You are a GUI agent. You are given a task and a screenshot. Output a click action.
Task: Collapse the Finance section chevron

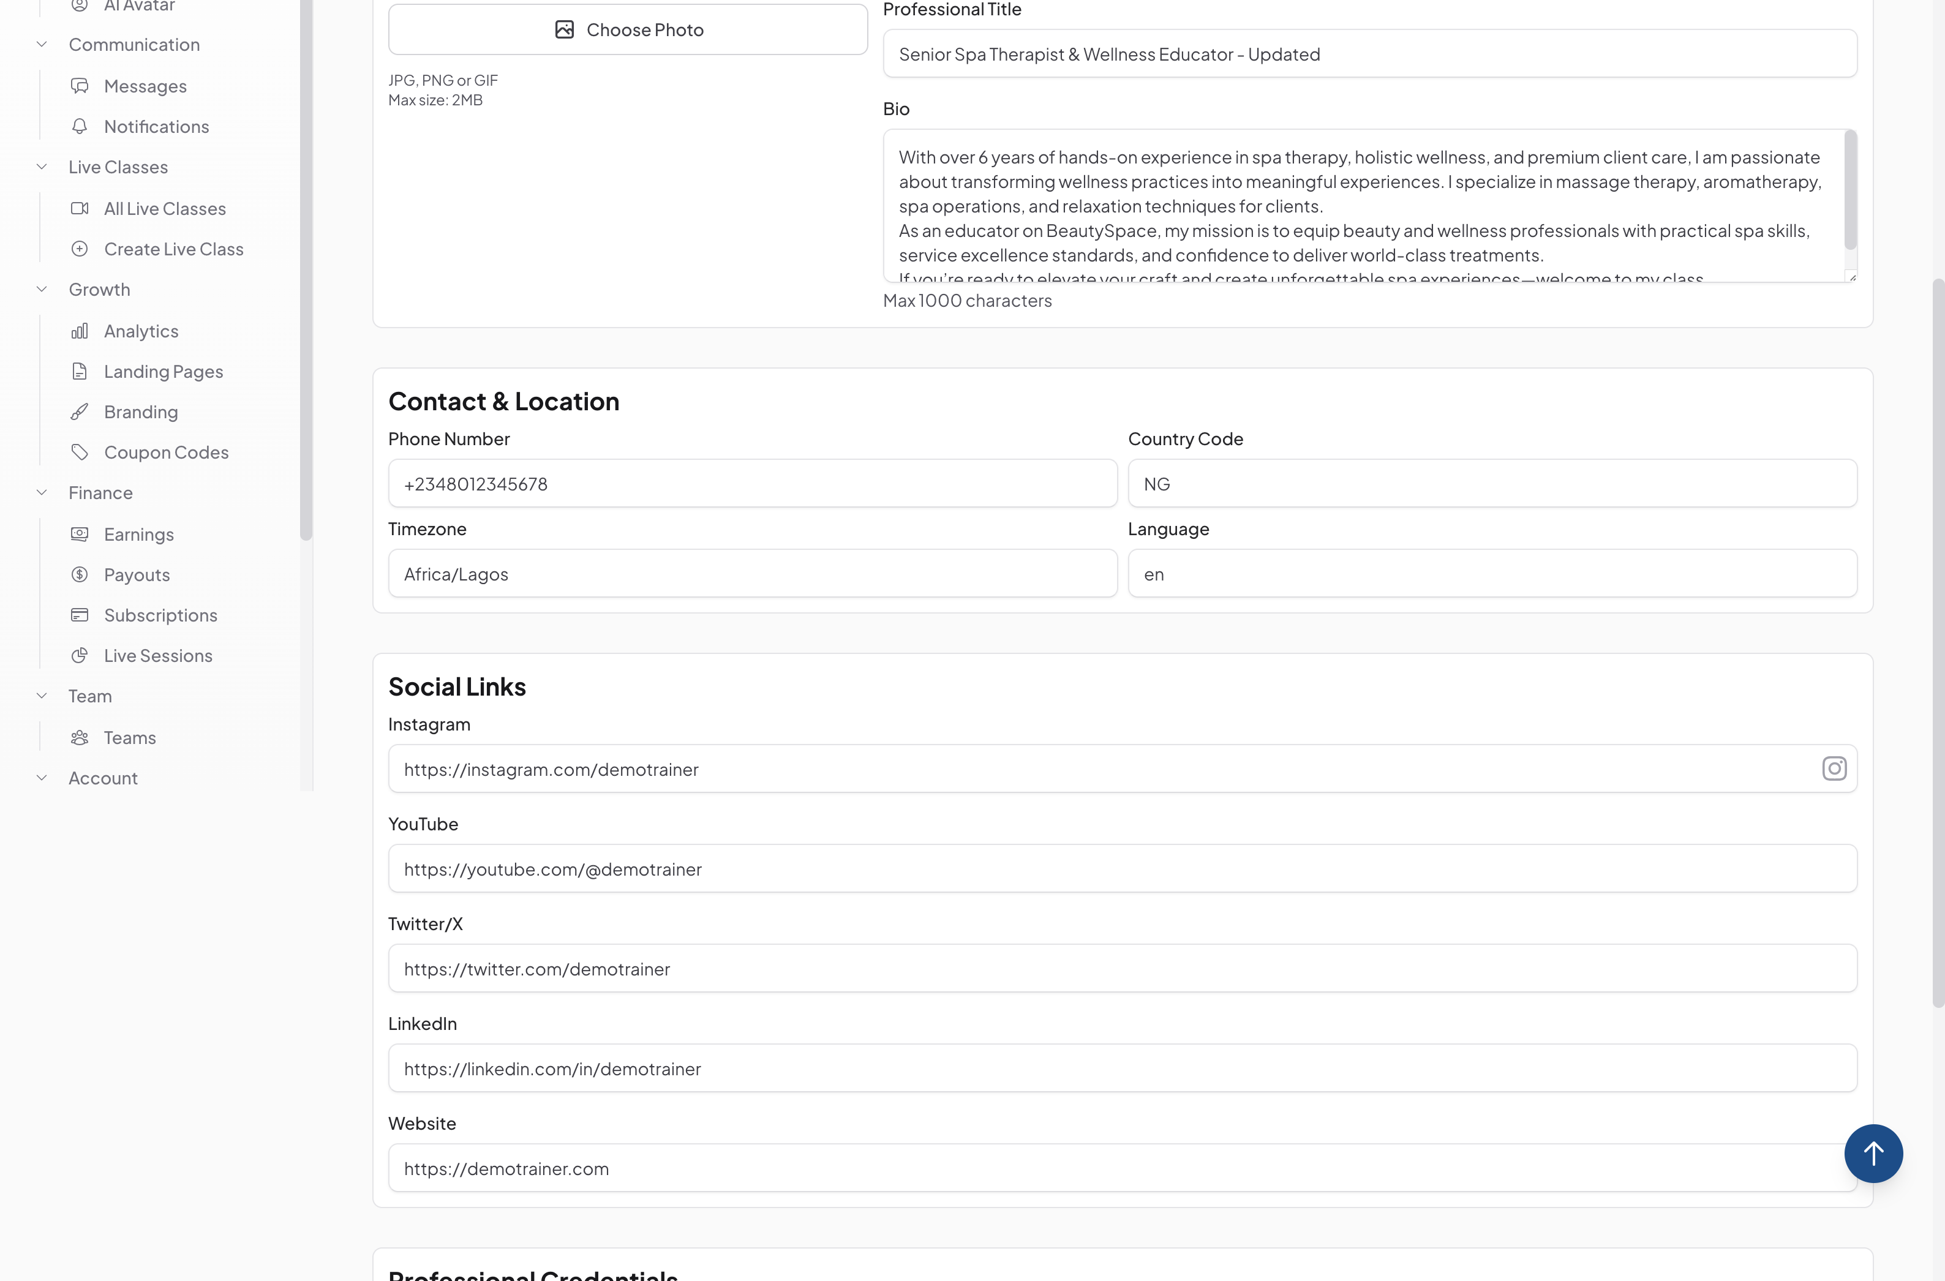[42, 493]
